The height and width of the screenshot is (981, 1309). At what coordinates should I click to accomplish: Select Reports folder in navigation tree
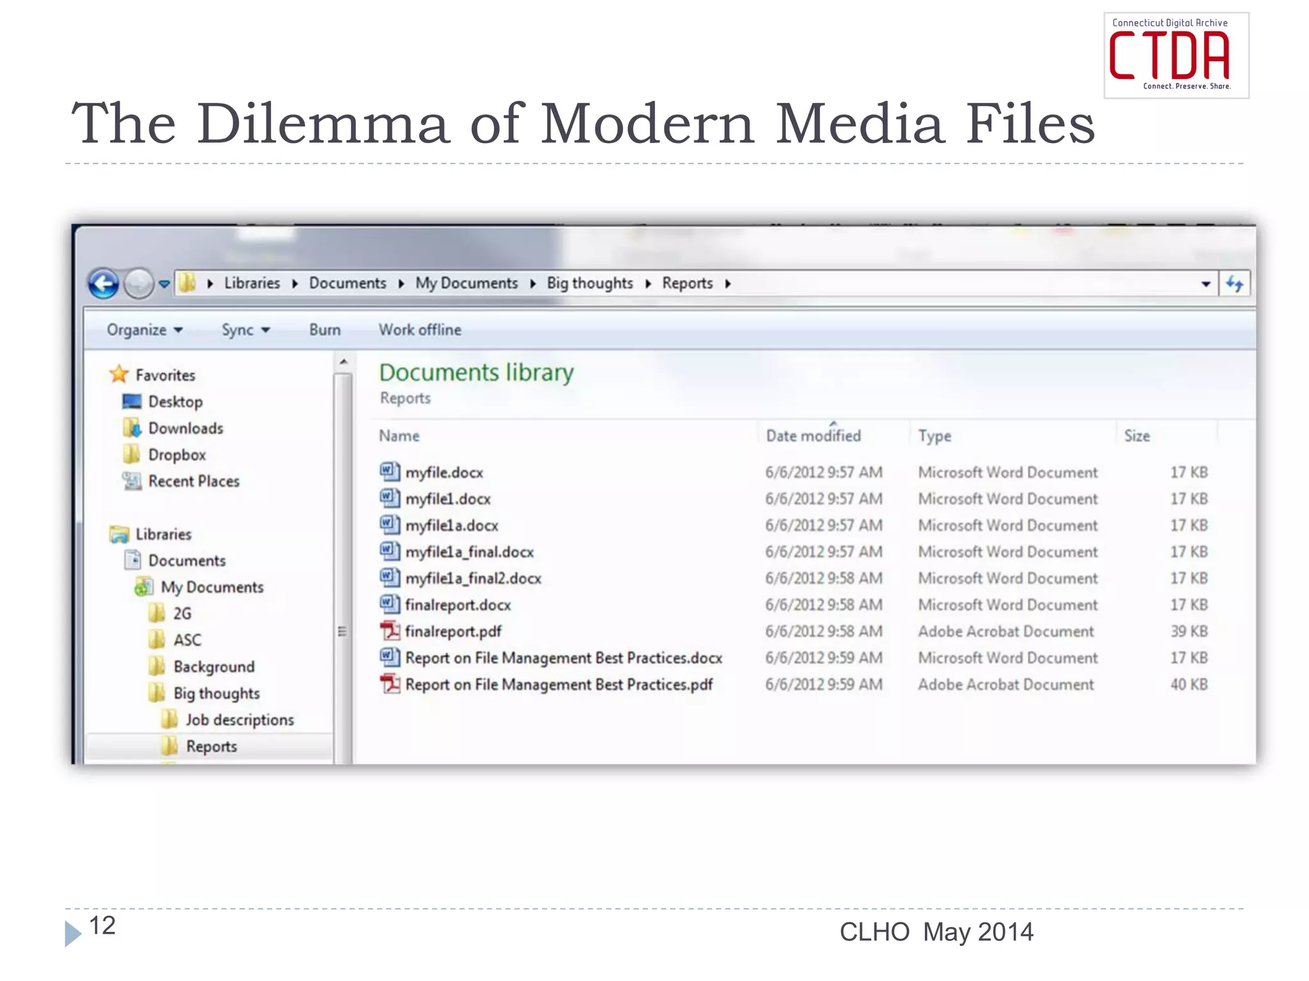tap(212, 746)
